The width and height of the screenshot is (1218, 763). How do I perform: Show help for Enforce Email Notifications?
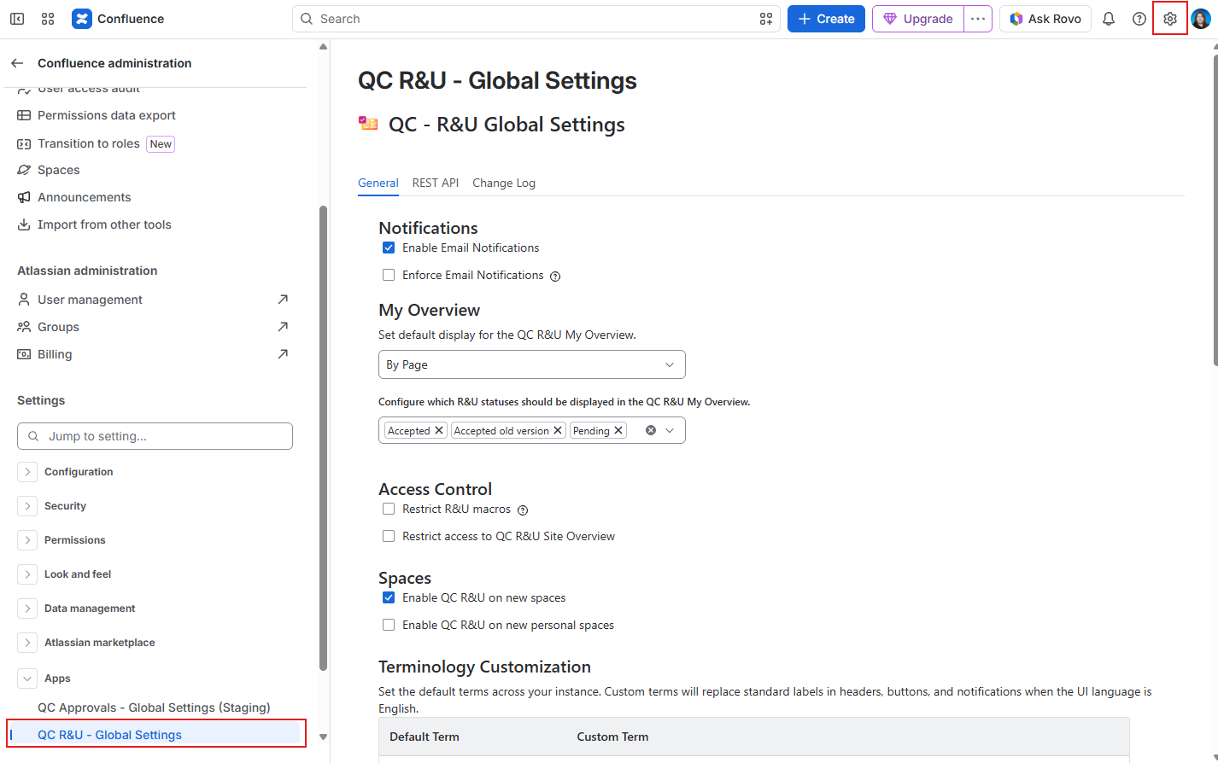(555, 276)
